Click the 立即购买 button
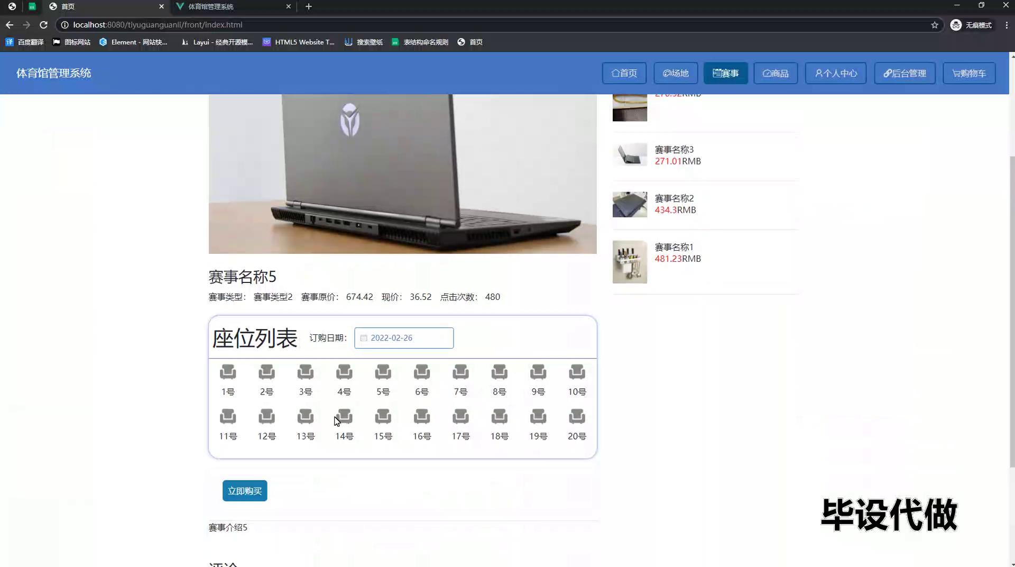Screen dimensions: 1015x567 (245, 491)
